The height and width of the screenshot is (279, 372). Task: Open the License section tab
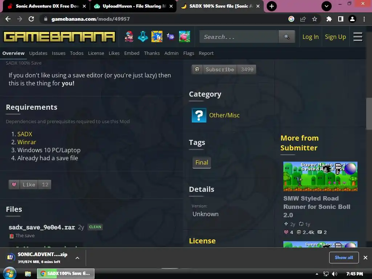(x=96, y=53)
